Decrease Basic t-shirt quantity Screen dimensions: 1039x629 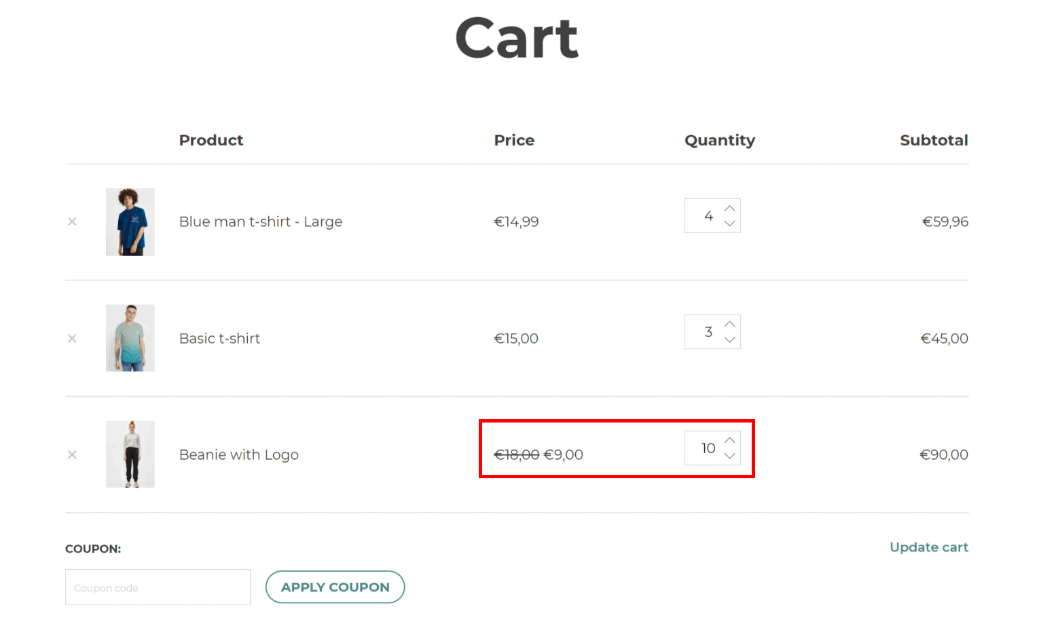(729, 339)
